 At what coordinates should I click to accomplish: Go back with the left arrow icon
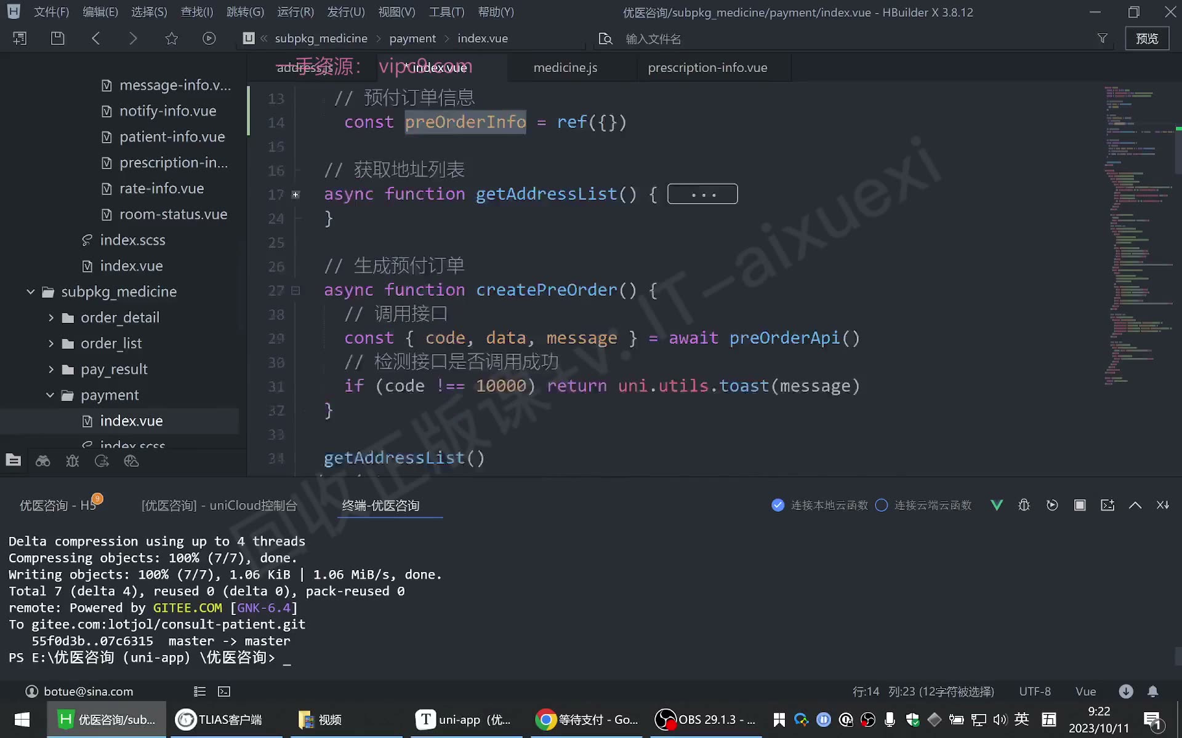(95, 38)
